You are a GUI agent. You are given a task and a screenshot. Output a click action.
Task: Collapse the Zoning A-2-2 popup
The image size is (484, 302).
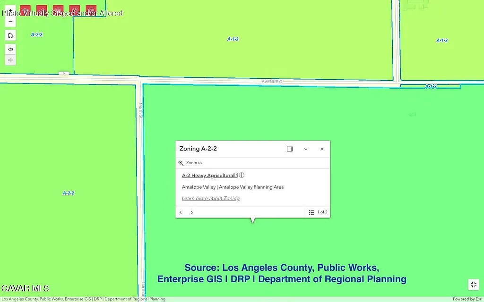coord(306,149)
